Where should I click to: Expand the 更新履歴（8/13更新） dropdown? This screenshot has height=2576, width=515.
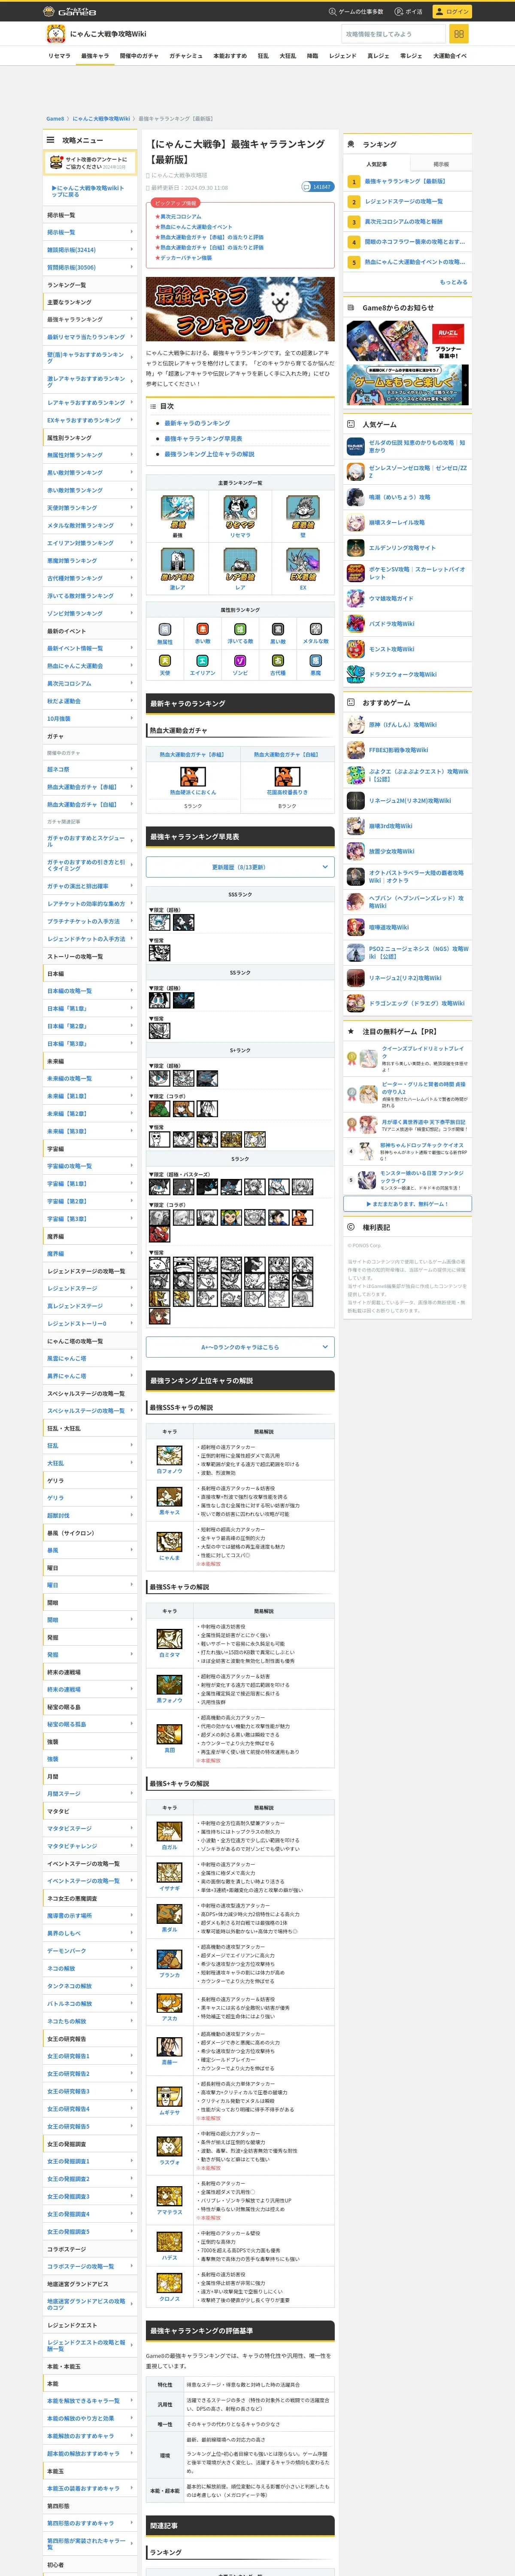(x=240, y=867)
